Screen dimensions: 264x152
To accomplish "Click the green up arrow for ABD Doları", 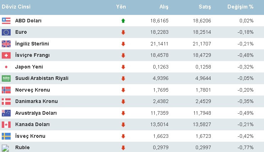I will (x=123, y=21).
